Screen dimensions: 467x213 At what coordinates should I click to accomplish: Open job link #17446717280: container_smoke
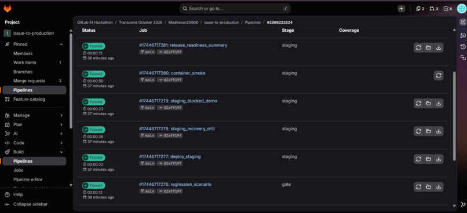point(172,73)
